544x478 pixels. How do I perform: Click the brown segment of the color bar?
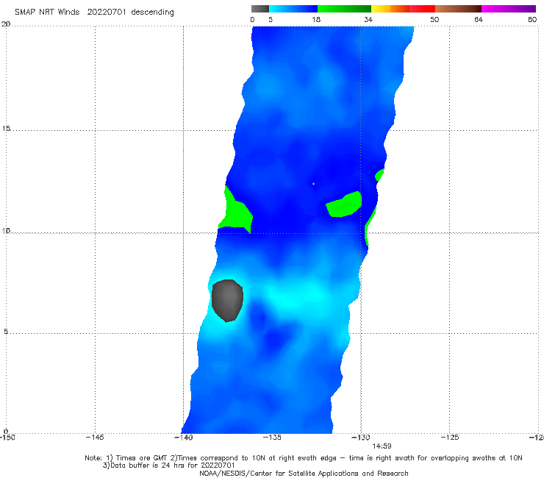tap(458, 9)
